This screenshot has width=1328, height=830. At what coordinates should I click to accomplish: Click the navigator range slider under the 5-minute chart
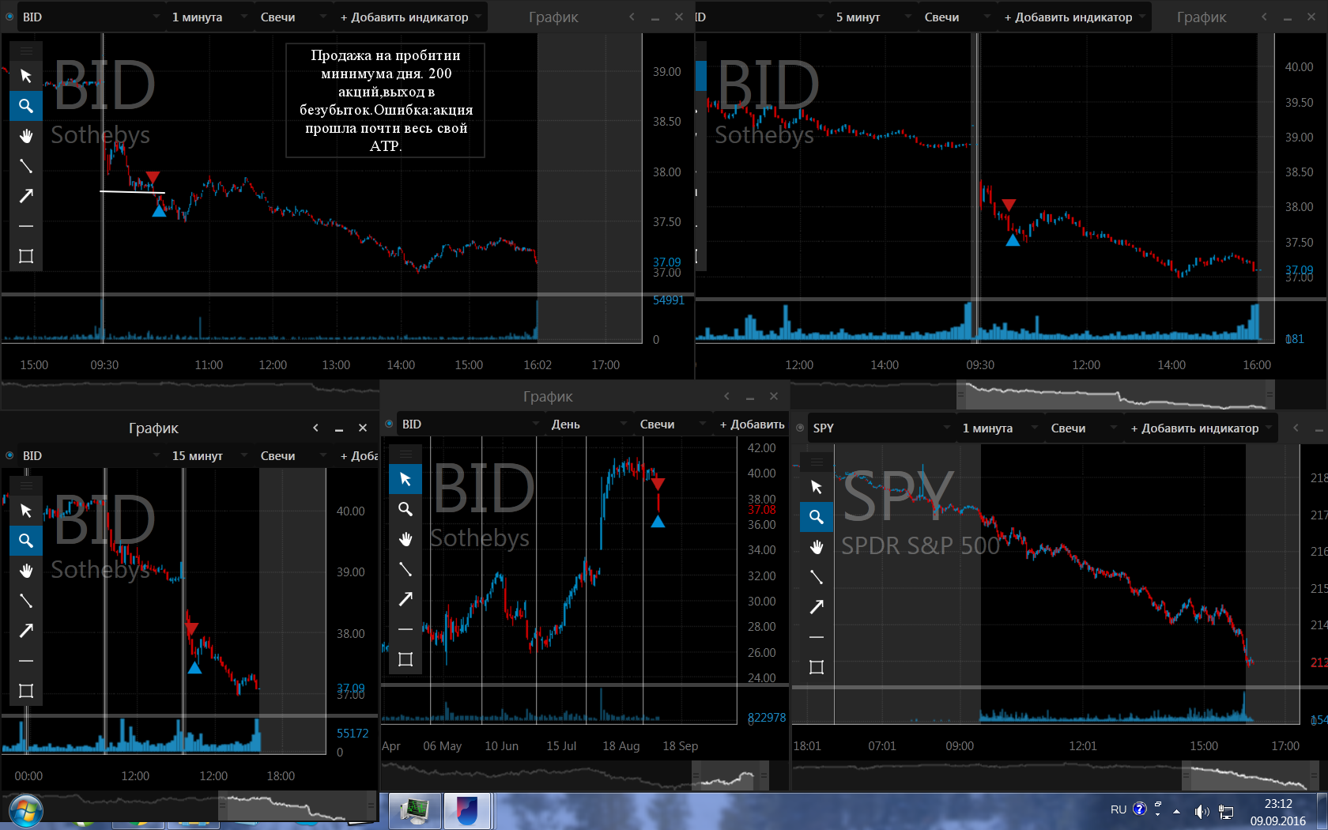coord(1115,394)
